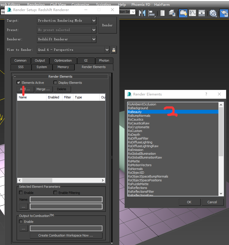
Task: Click the Add ... button
Action: (25, 89)
